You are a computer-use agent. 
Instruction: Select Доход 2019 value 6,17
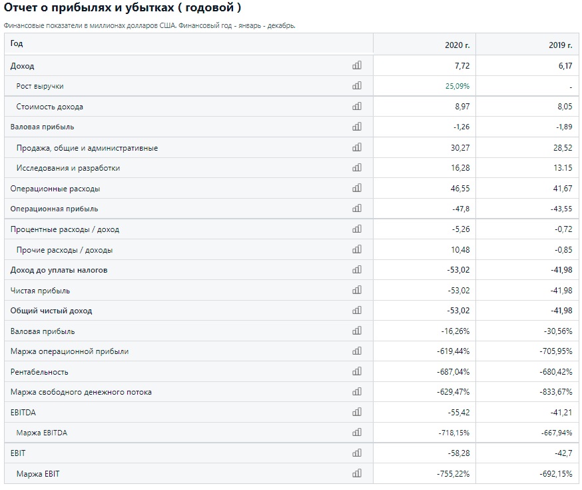pyautogui.click(x=565, y=66)
